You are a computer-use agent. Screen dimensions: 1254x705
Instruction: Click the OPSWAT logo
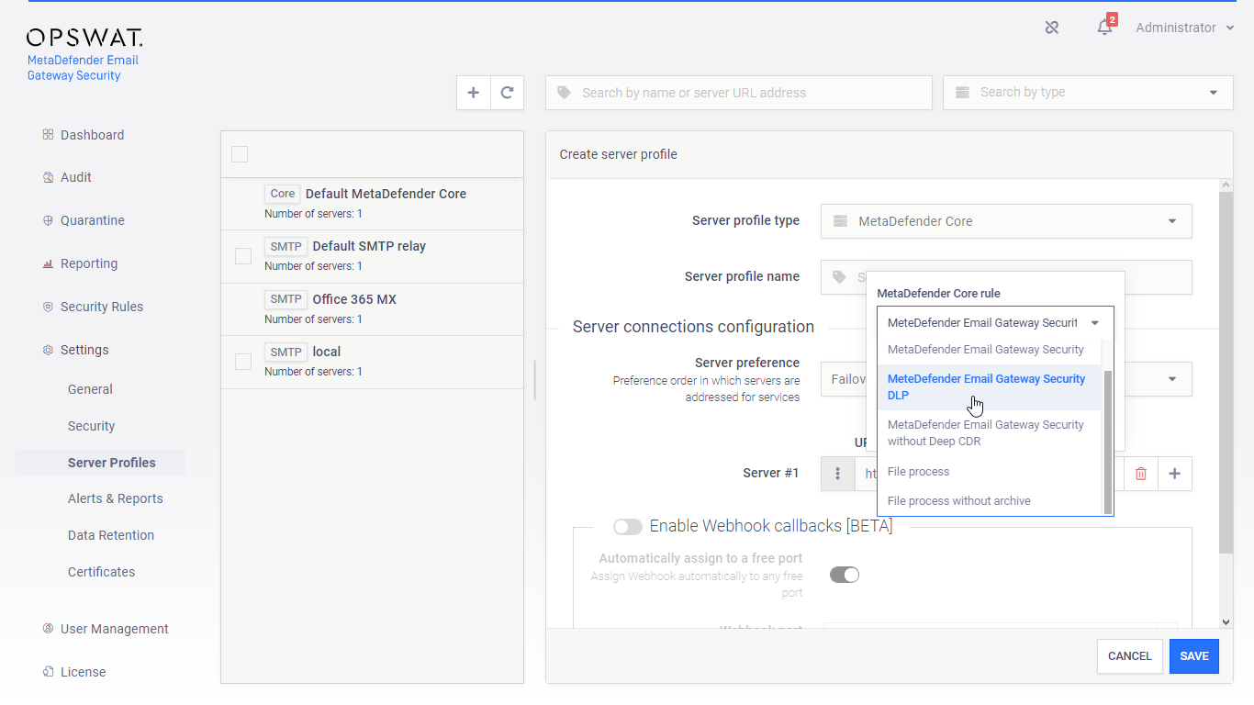tap(84, 38)
